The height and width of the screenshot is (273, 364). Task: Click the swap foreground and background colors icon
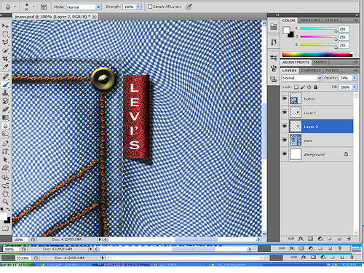9,209
